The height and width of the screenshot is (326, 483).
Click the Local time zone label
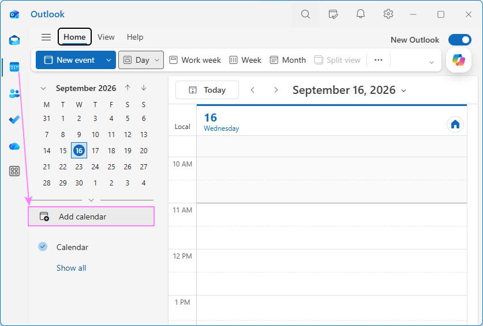[x=182, y=127]
